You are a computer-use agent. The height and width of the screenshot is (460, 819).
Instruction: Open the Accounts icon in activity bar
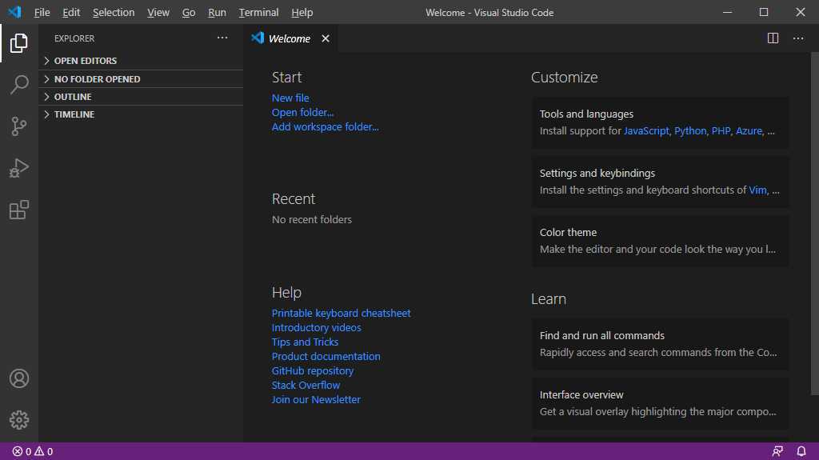[x=19, y=378]
